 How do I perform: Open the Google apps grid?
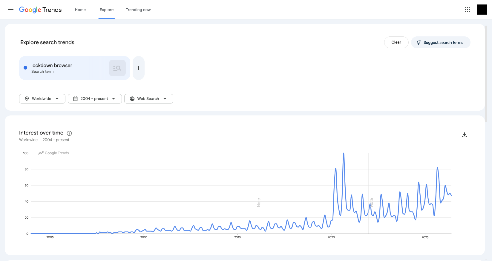[468, 10]
